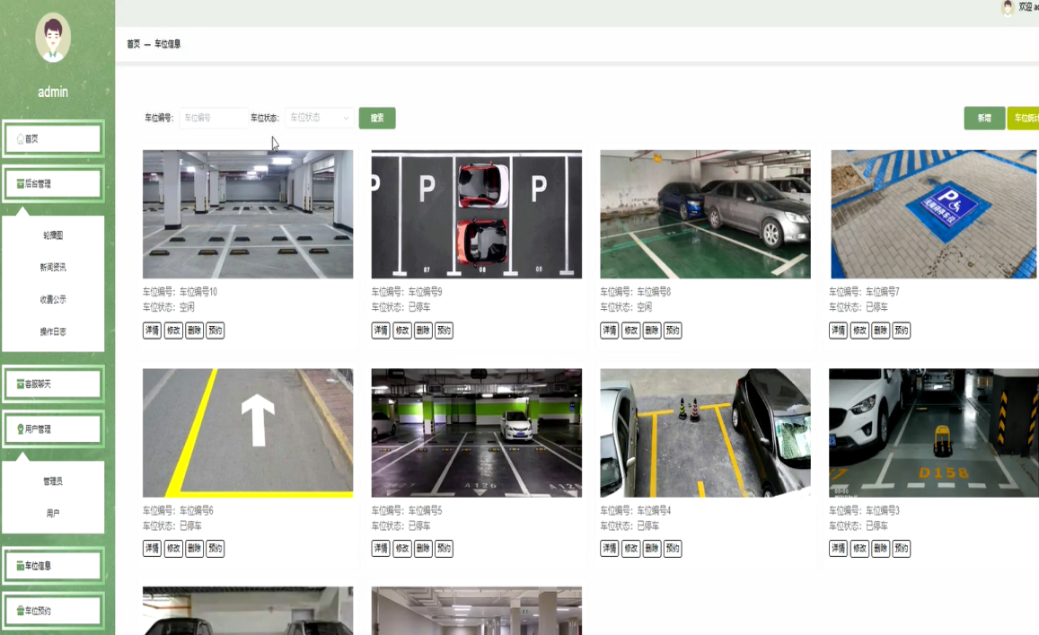Image resolution: width=1039 pixels, height=635 pixels.
Task: Open 车位预约 in the sidebar
Action: (x=53, y=611)
